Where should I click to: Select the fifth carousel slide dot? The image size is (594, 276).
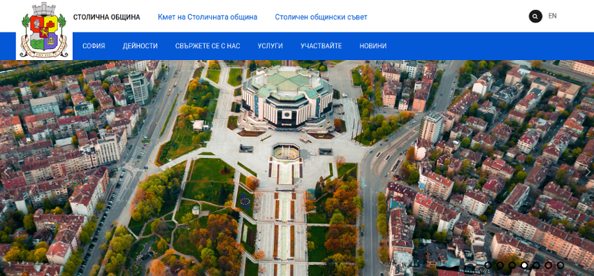point(537,266)
